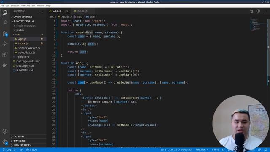Open editor more actions ellipsis

tap(265, 11)
